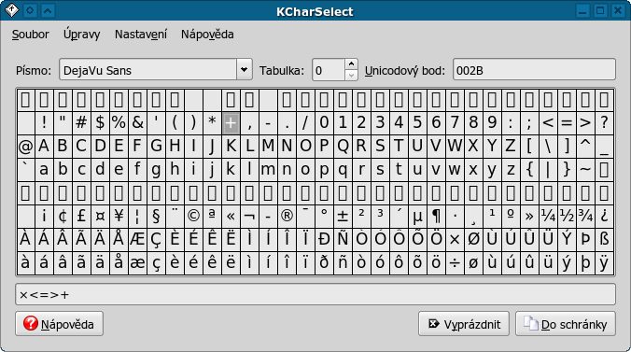Open the KCharSelect window menu icon
Viewport: 631px width, 352px height.
11,10
